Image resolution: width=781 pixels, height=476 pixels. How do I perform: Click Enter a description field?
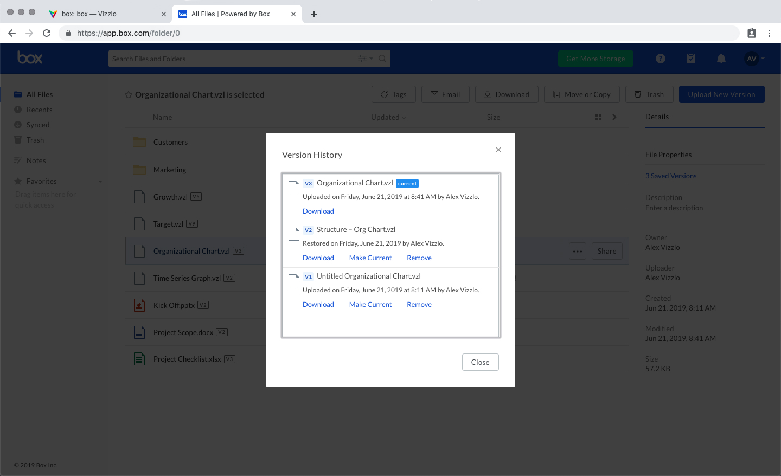click(x=674, y=208)
